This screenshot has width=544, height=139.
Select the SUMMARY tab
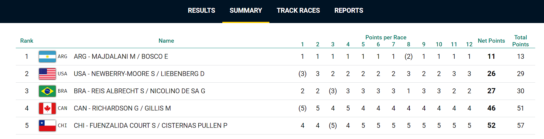pyautogui.click(x=246, y=11)
